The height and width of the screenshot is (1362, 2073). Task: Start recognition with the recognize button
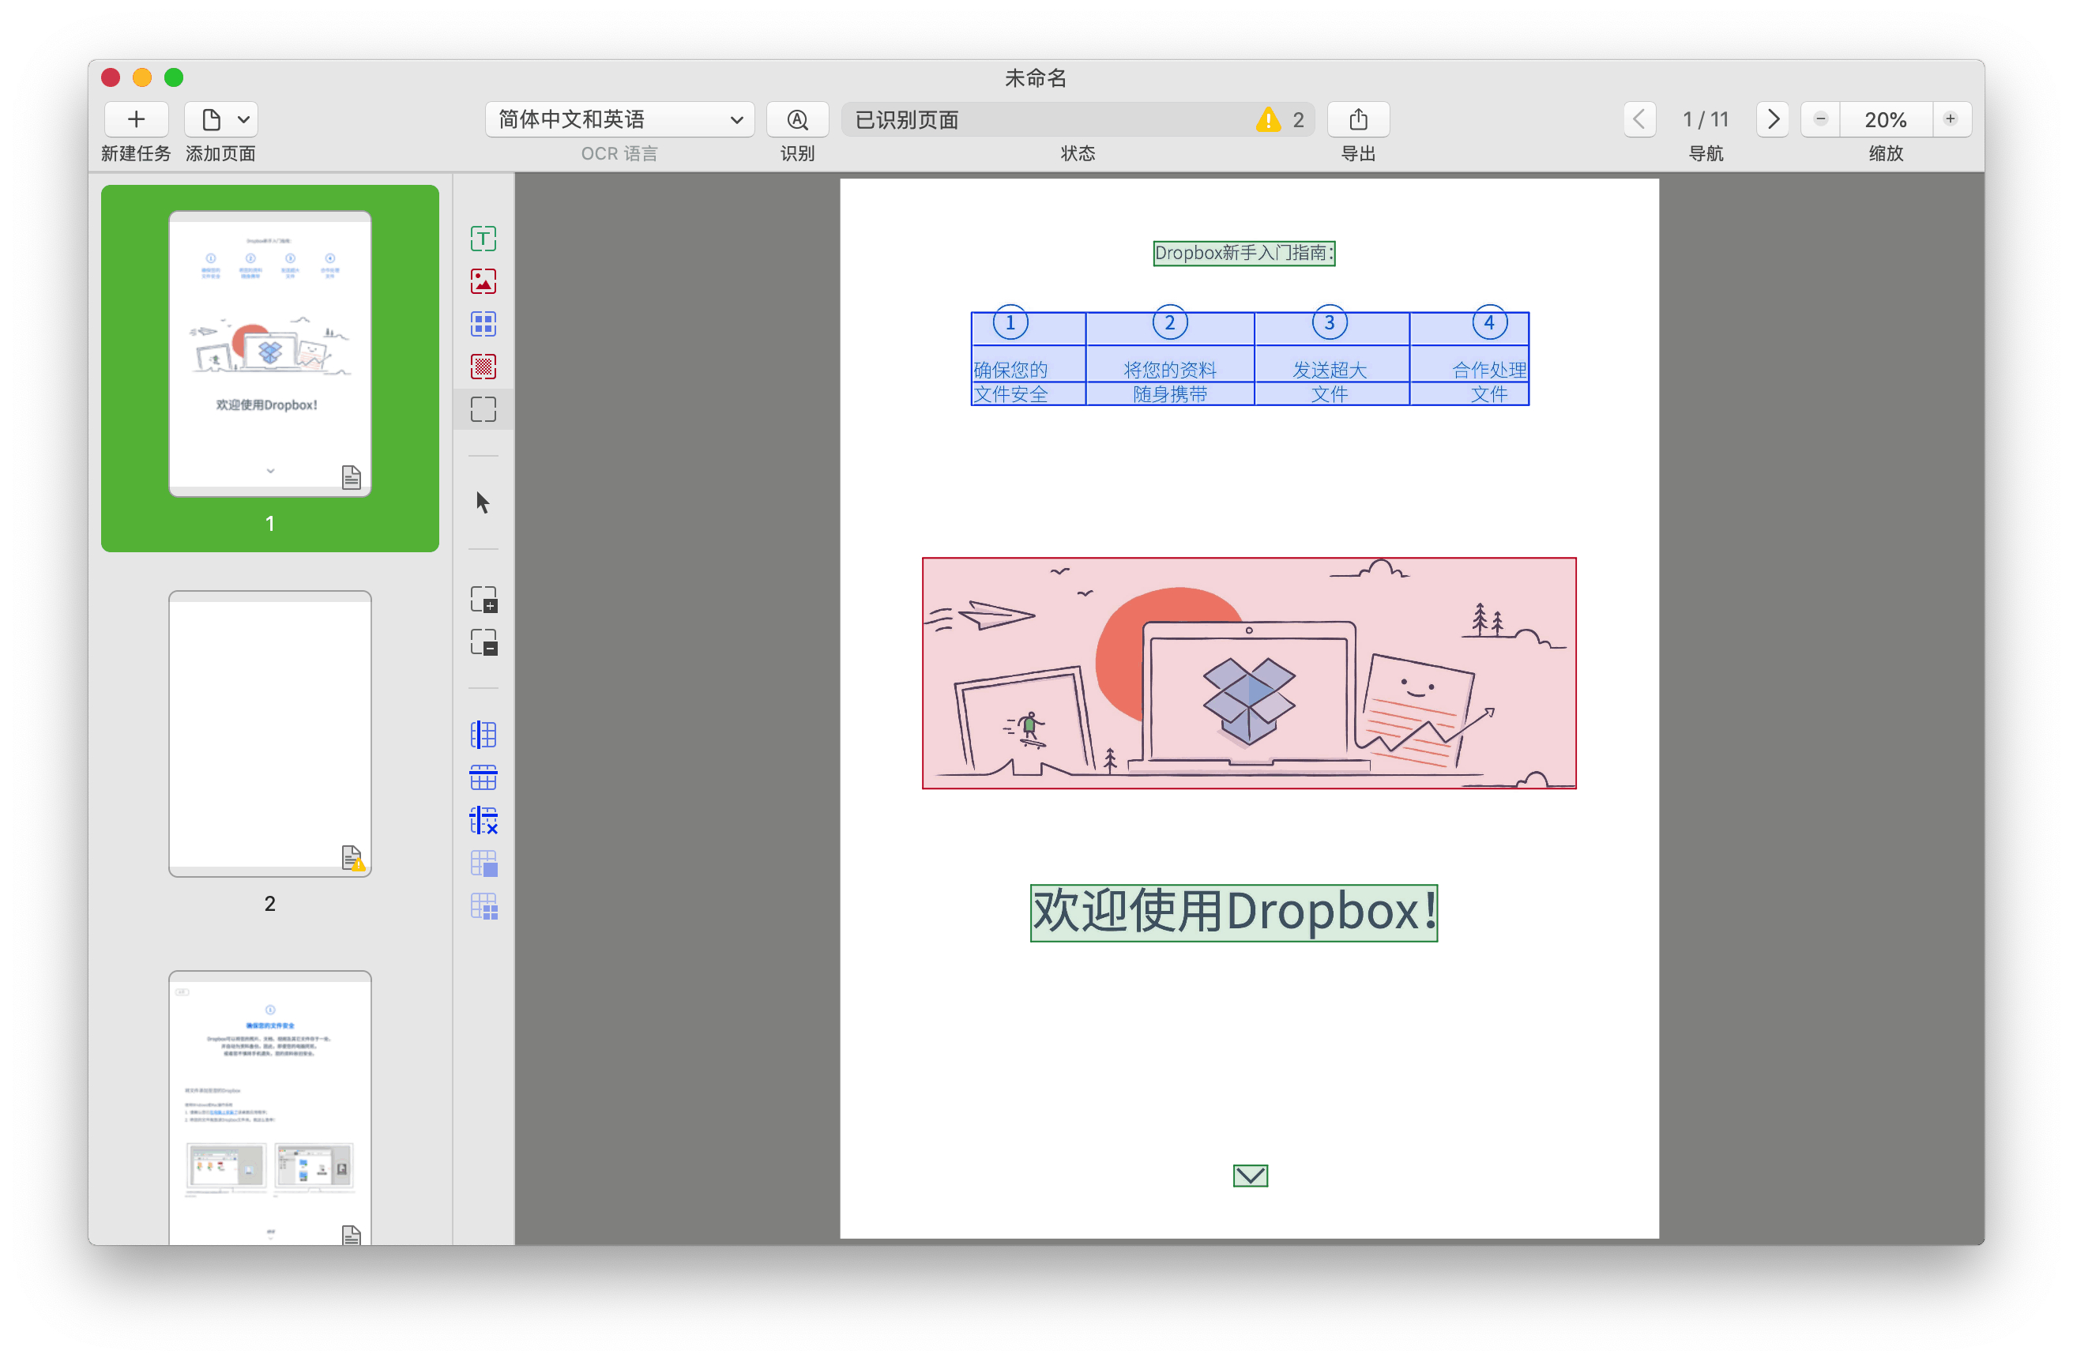[797, 119]
